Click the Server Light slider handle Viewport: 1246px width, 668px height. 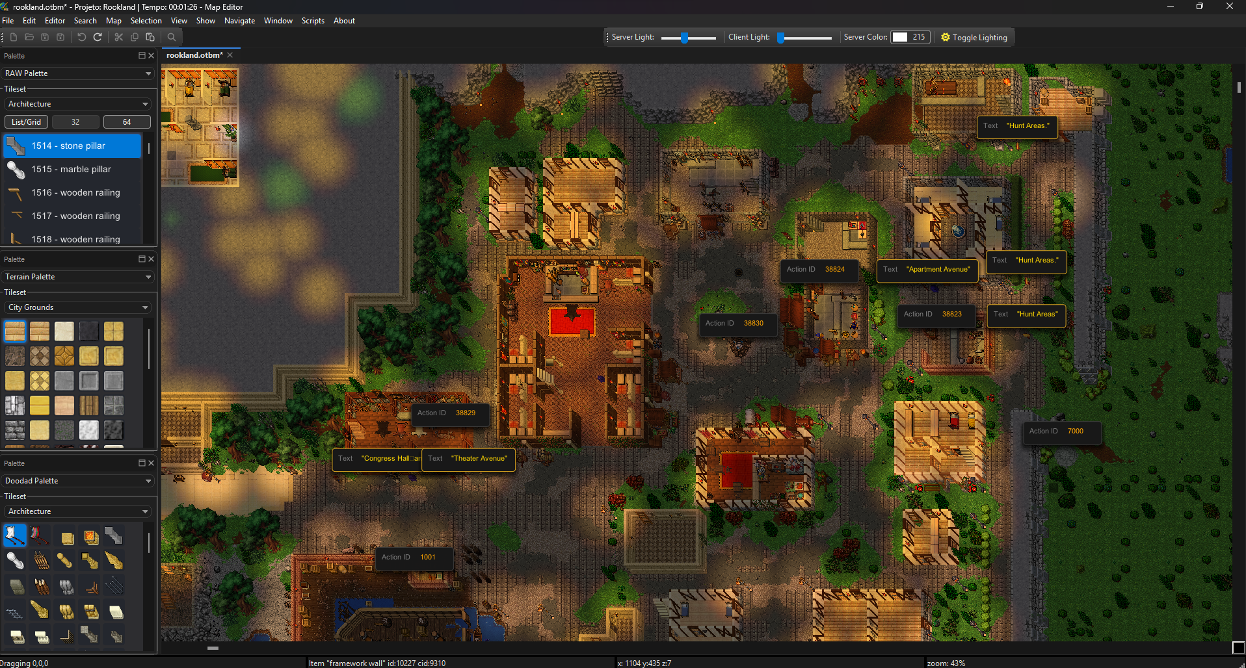(x=684, y=38)
